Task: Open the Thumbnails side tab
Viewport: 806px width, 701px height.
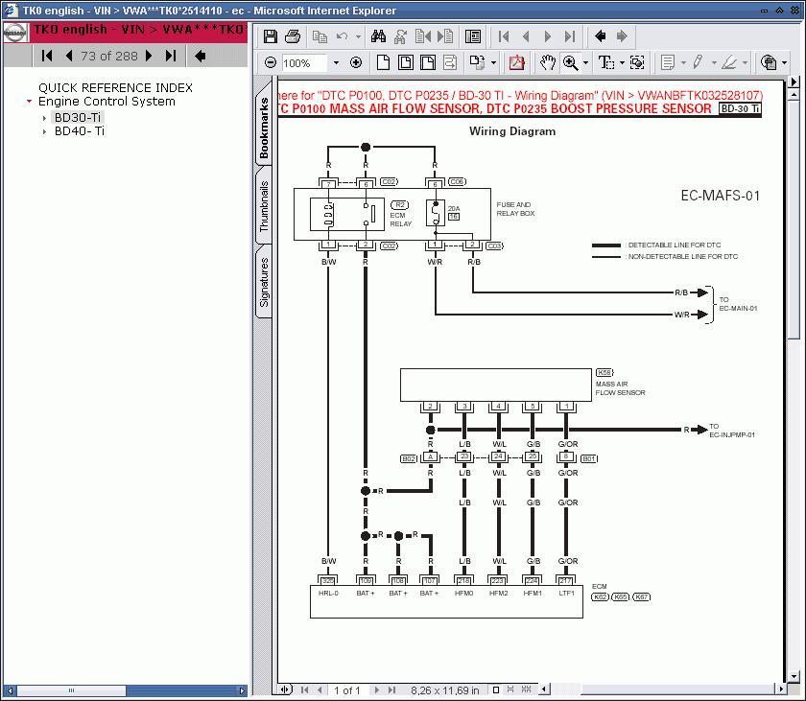Action: coord(264,205)
